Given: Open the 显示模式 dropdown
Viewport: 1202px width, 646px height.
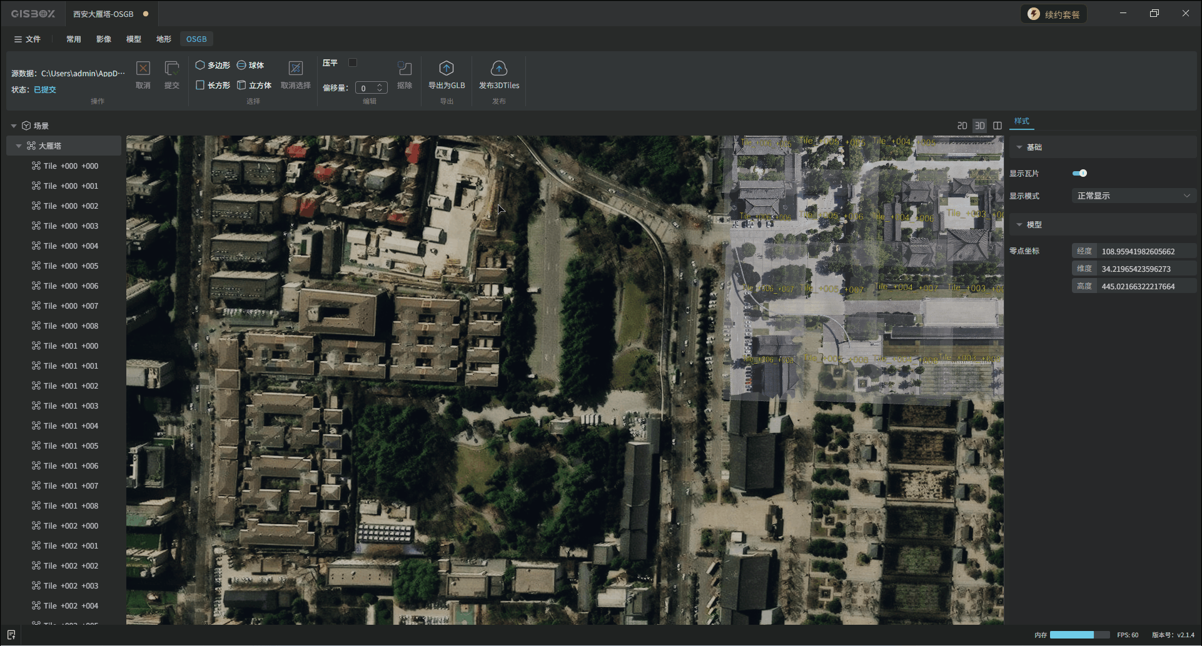Looking at the screenshot, I should pyautogui.click(x=1133, y=196).
